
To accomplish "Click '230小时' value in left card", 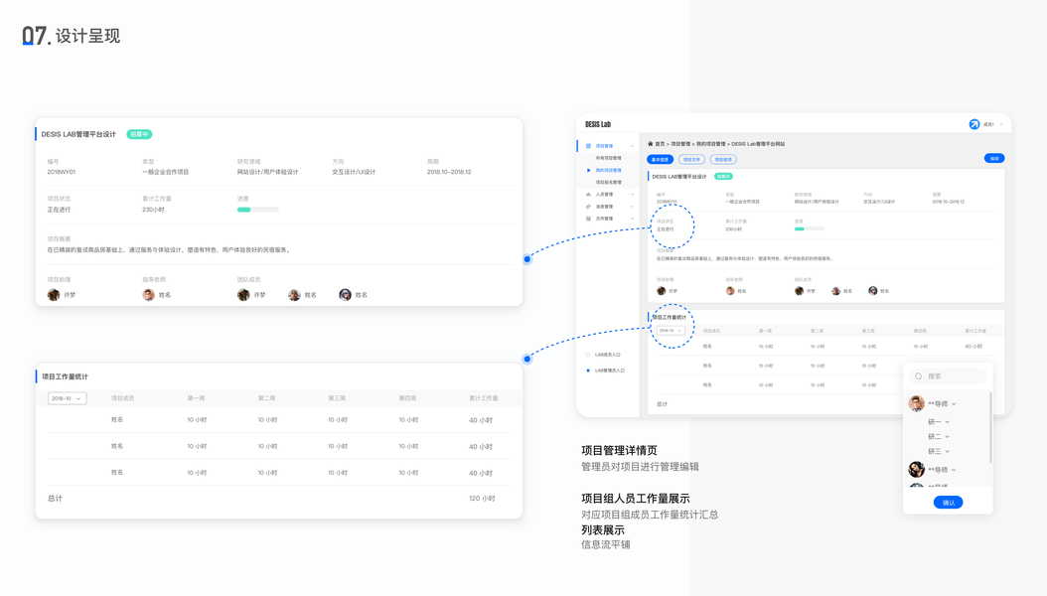I will [154, 210].
